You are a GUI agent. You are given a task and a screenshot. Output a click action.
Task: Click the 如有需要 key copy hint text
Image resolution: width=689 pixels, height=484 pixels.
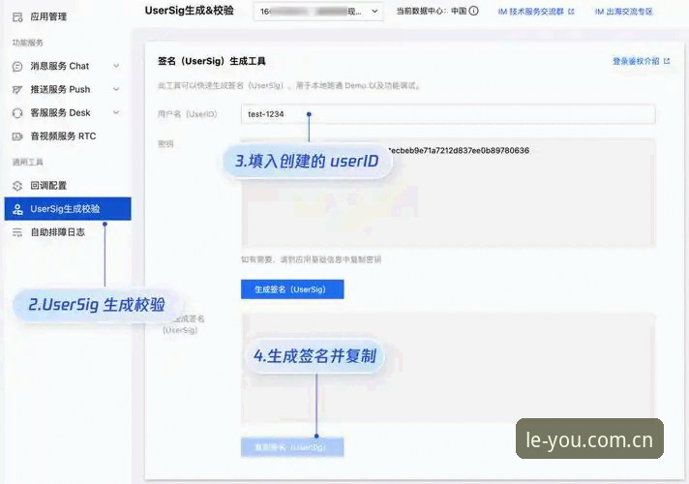click(x=311, y=259)
